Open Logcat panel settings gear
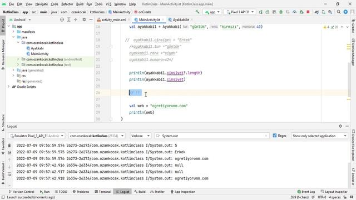356x200 pixels. [x=340, y=126]
